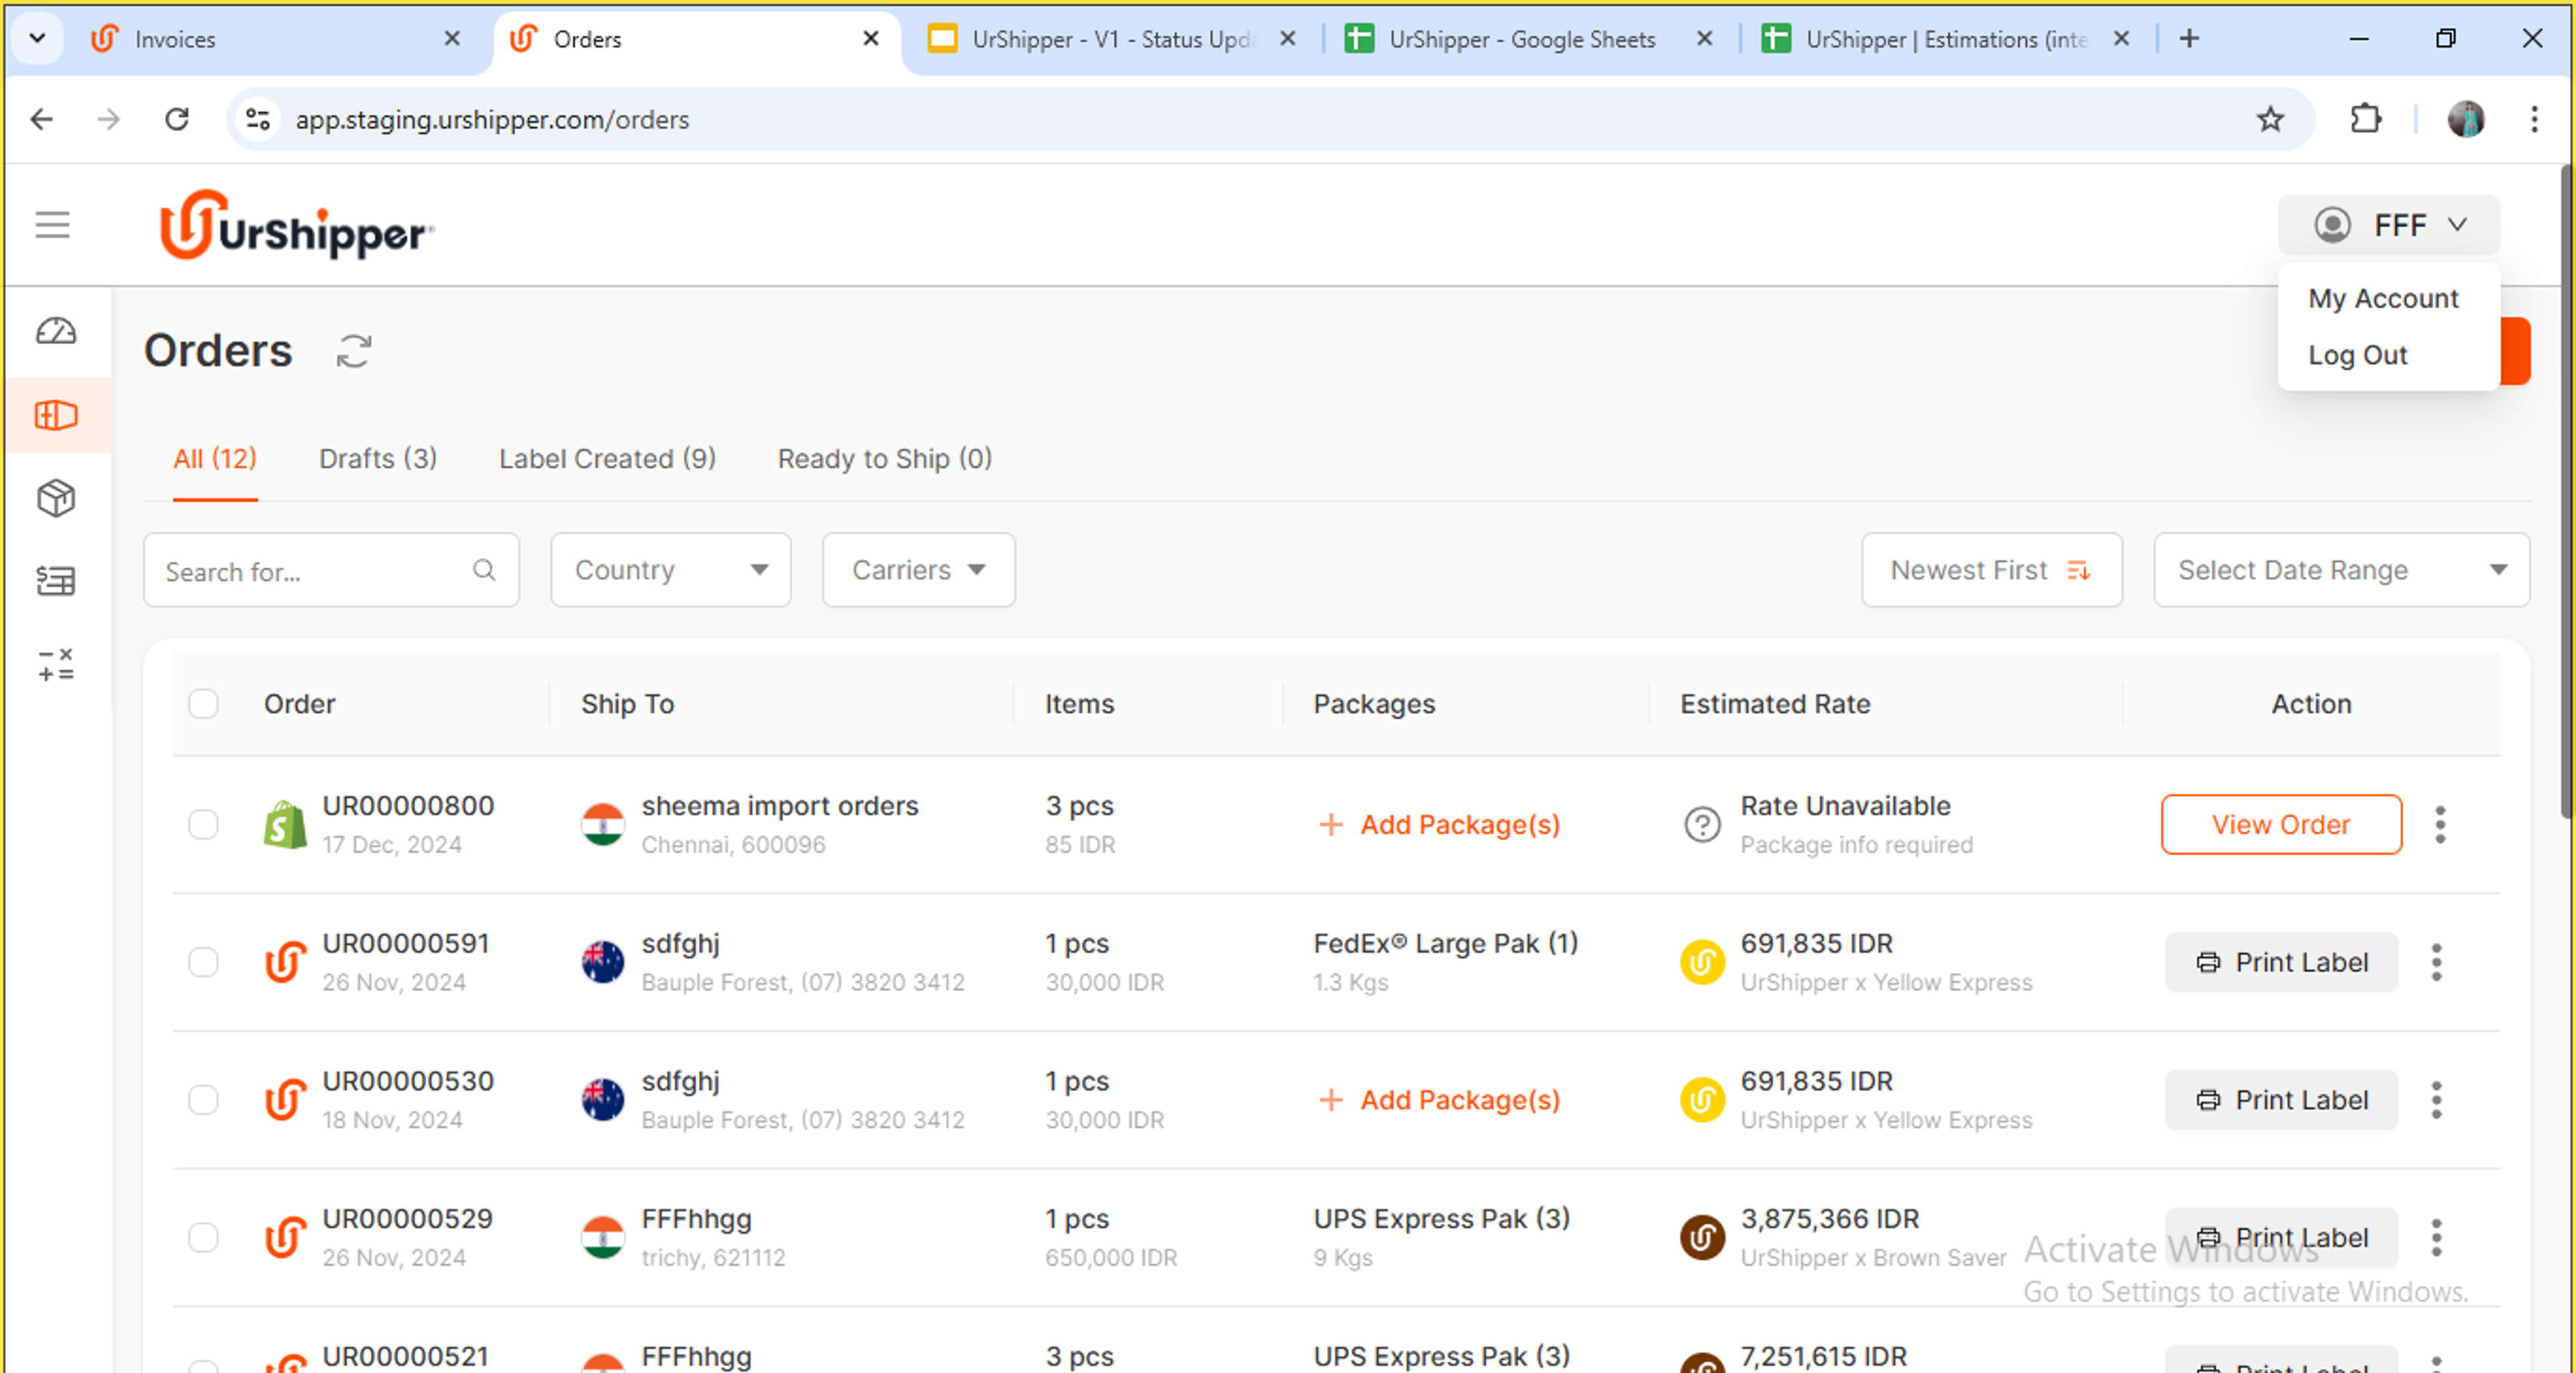The height and width of the screenshot is (1373, 2576).
Task: Switch to the All (12) tab
Action: (215, 459)
